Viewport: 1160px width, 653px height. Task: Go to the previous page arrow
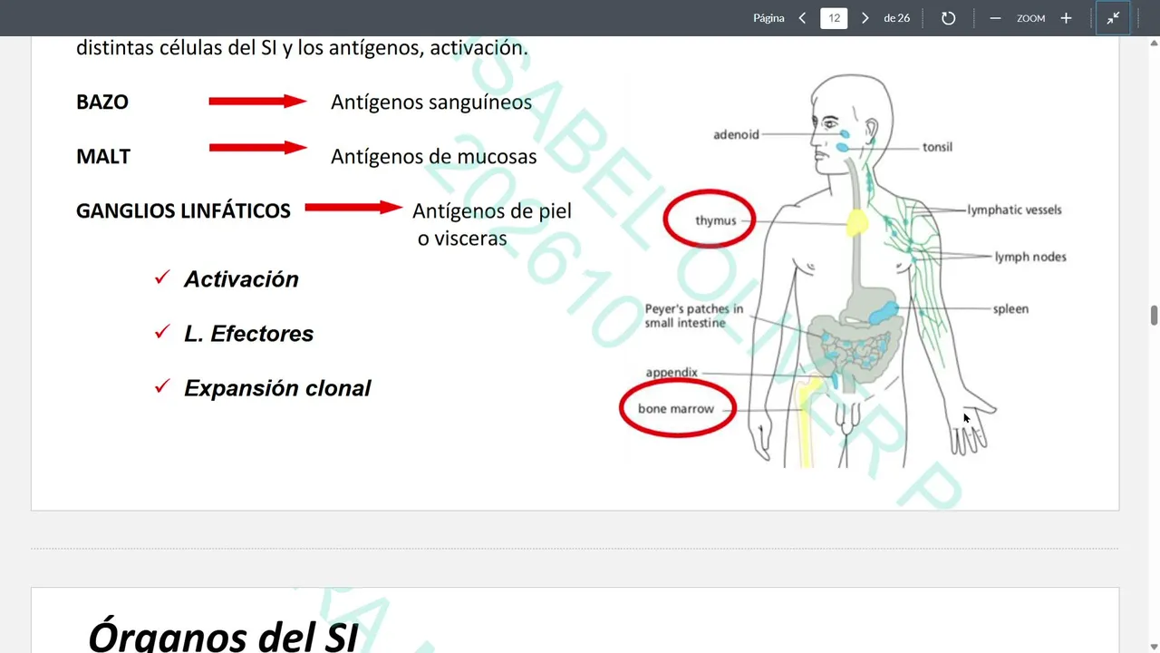pos(802,18)
